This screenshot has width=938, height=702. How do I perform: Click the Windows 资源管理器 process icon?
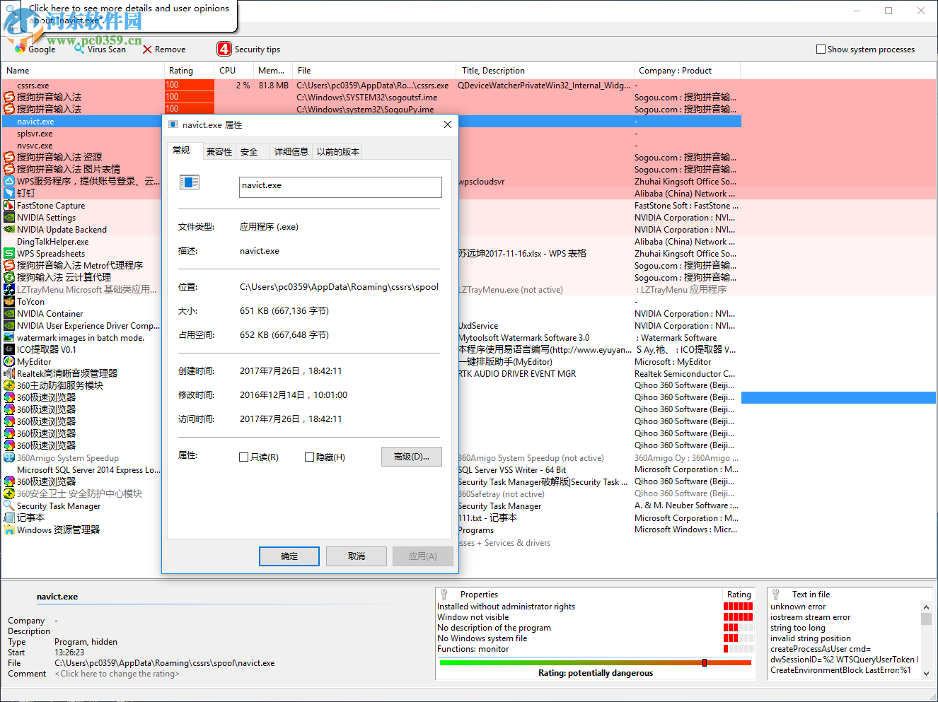click(x=10, y=530)
